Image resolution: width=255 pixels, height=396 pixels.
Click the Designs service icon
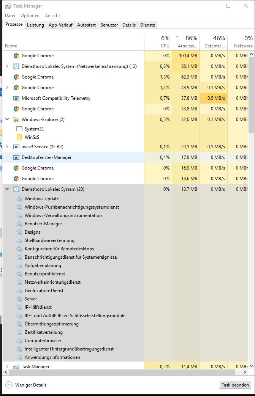pos(19,232)
